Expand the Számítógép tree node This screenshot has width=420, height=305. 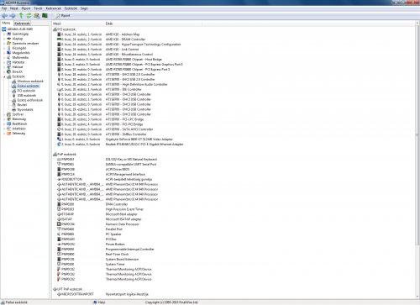pyautogui.click(x=4, y=34)
